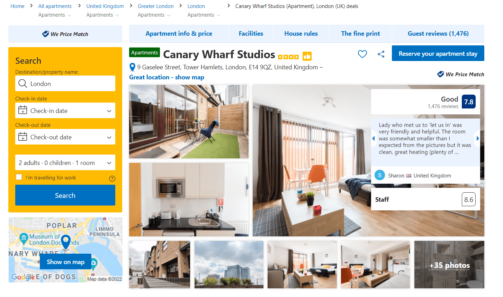Screen dimensions: 503x297
Task: Open the Check-in date dropdown
Action: coord(65,111)
